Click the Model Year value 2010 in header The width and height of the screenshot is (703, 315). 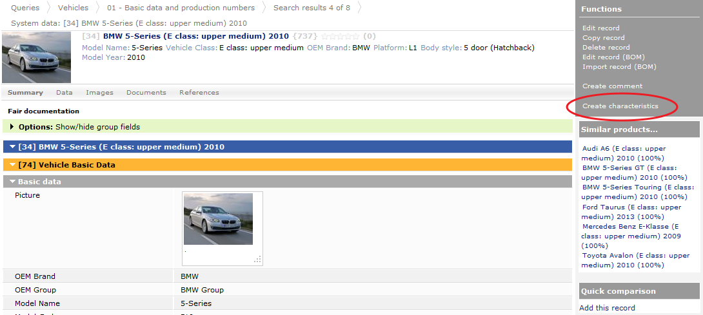pos(136,58)
